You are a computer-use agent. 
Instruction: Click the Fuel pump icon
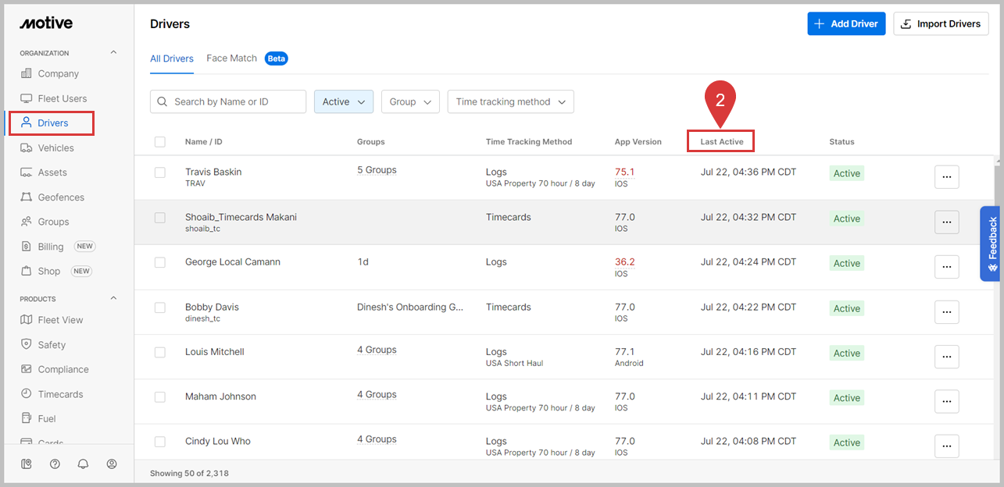point(27,418)
